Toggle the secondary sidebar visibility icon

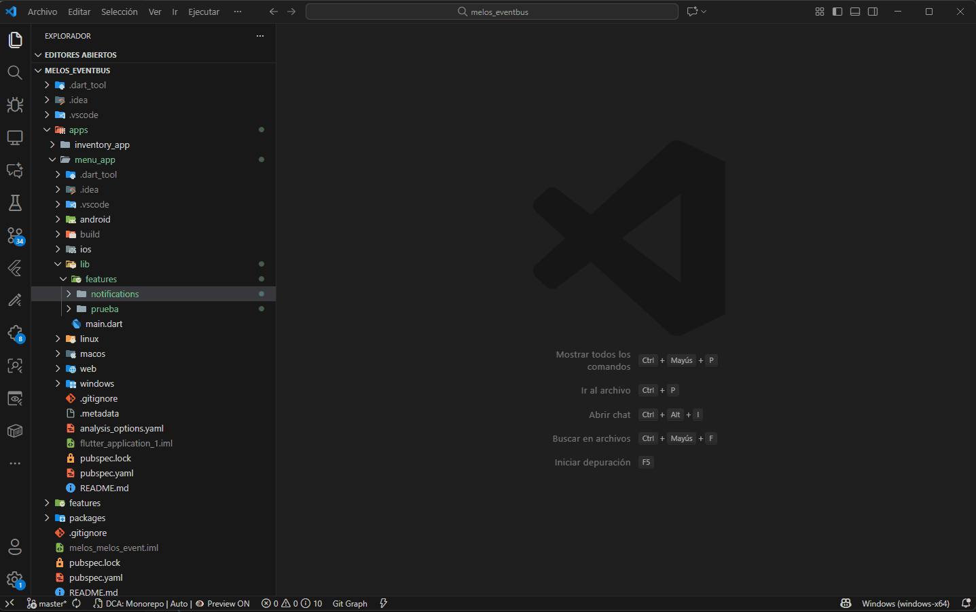tap(872, 11)
